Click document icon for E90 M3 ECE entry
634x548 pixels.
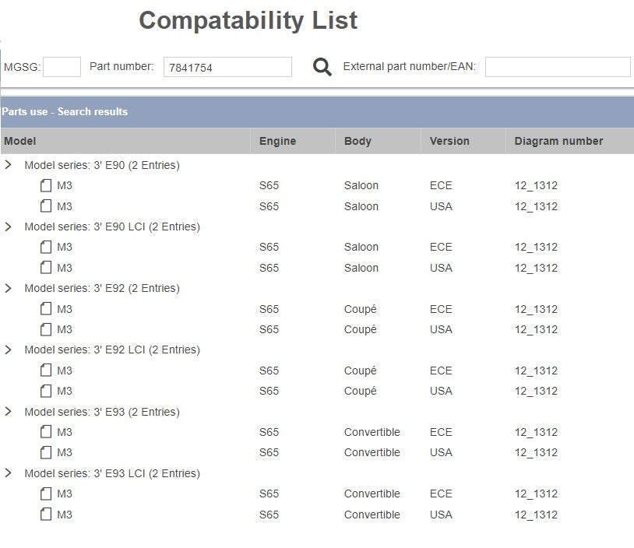[x=46, y=185]
